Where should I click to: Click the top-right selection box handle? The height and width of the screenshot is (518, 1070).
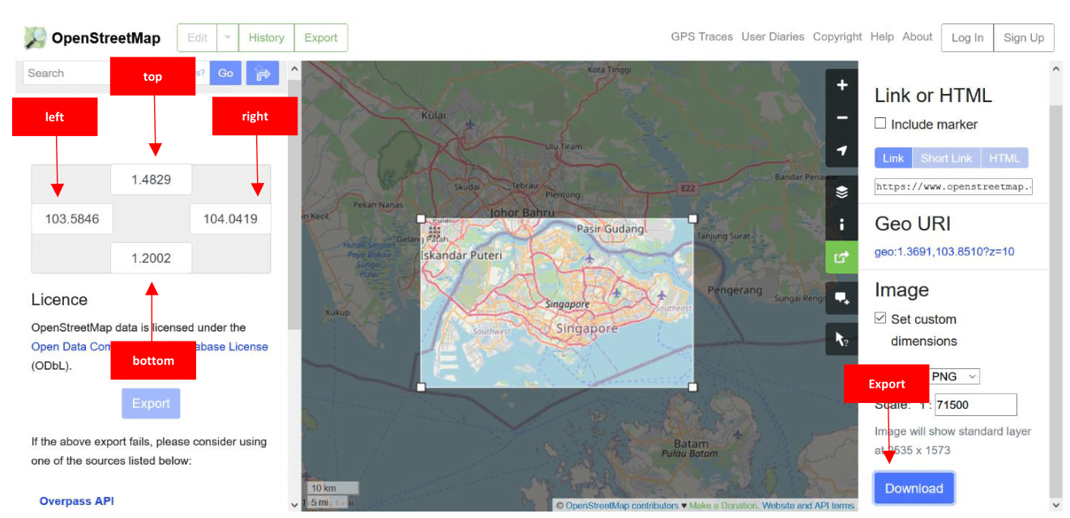click(693, 219)
